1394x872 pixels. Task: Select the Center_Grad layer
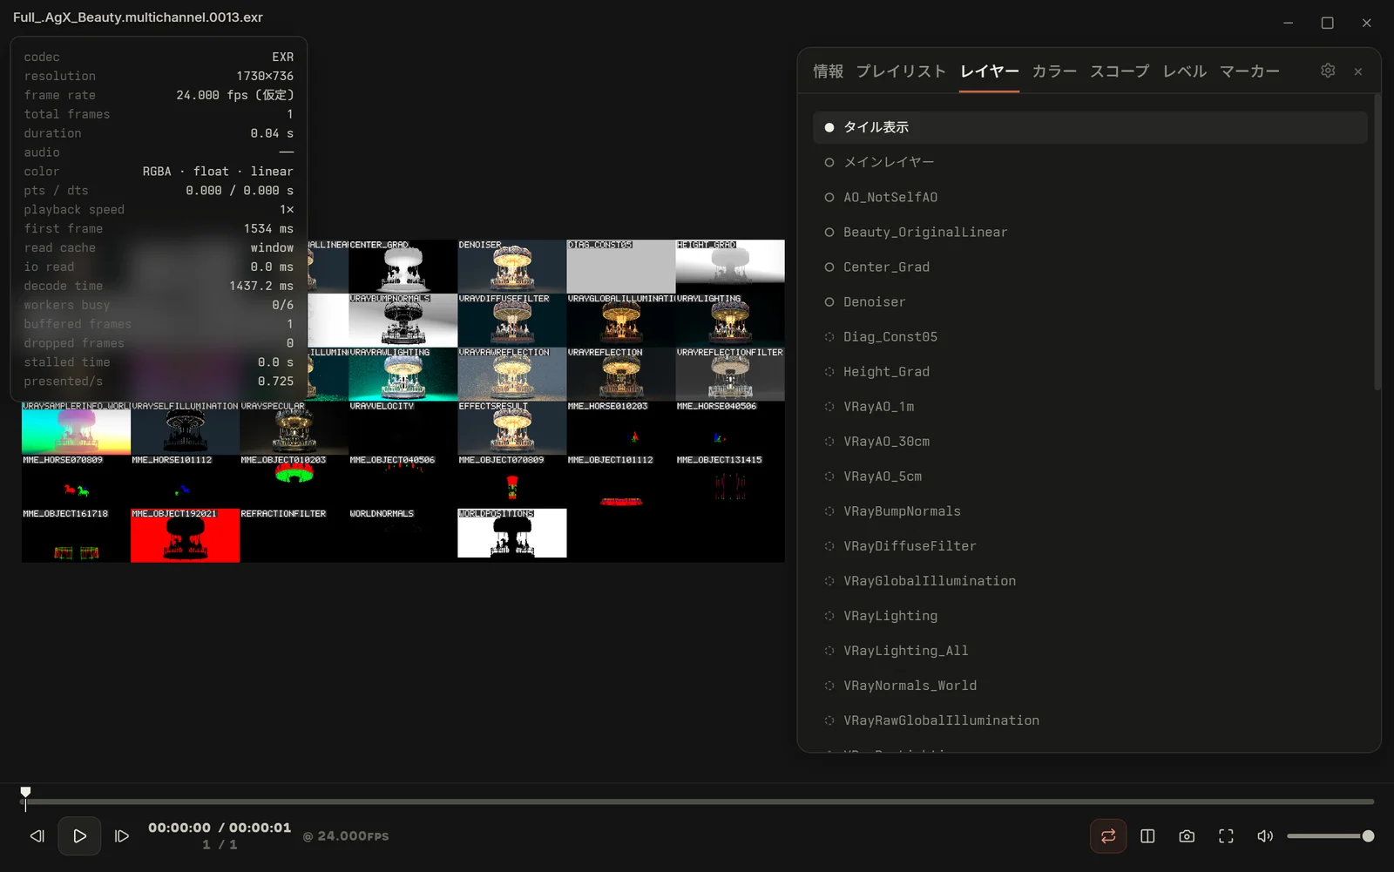coord(1090,267)
